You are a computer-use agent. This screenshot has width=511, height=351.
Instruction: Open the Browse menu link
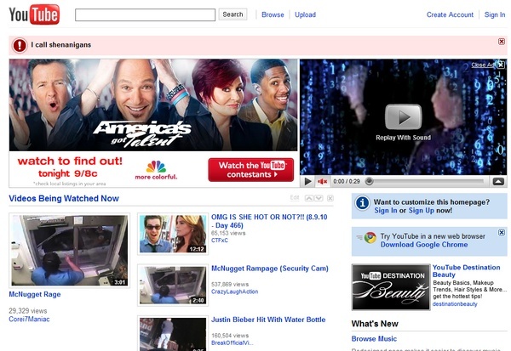pyautogui.click(x=273, y=14)
